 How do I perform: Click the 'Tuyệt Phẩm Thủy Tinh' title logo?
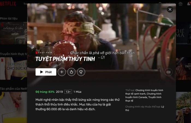coord(65,59)
